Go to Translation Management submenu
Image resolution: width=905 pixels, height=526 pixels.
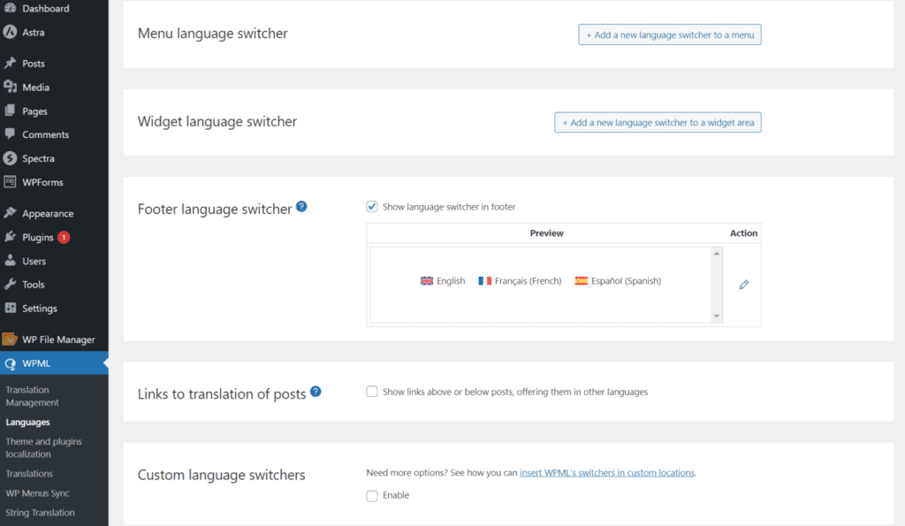33,396
